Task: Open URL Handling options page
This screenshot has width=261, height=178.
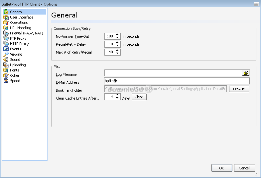Action: [x=21, y=28]
